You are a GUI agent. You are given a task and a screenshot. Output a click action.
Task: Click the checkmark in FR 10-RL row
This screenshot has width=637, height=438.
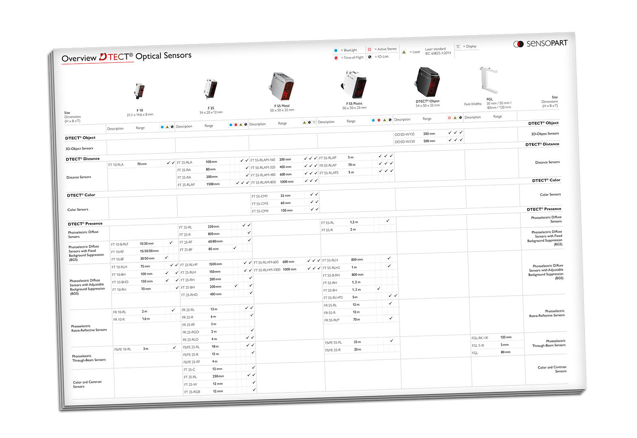point(173,310)
